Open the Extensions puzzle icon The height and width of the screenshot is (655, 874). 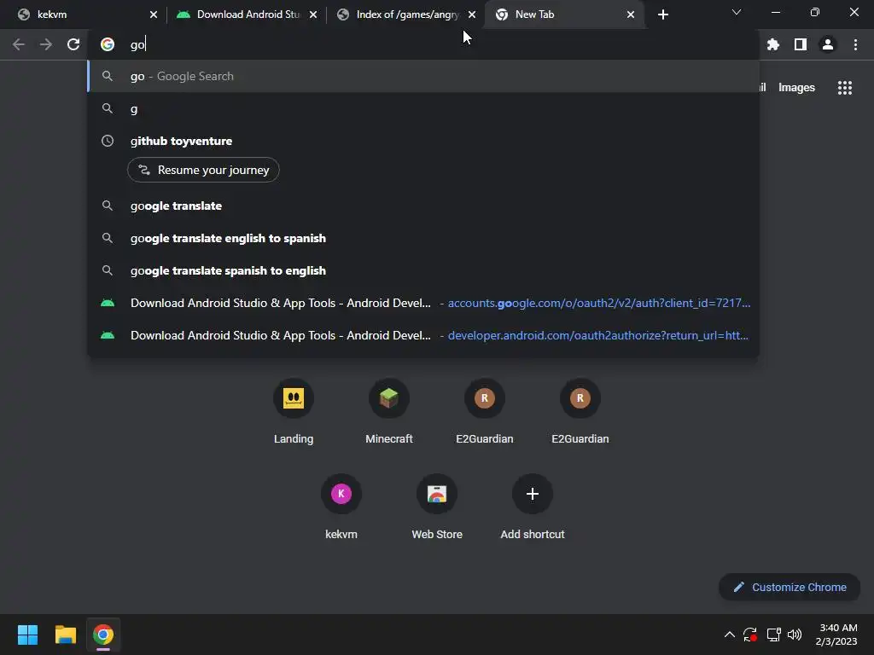point(773,44)
